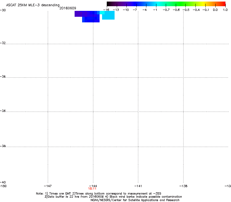231x202 pixels.
Task: Click the color bar label -7
Action: tap(135, 10)
